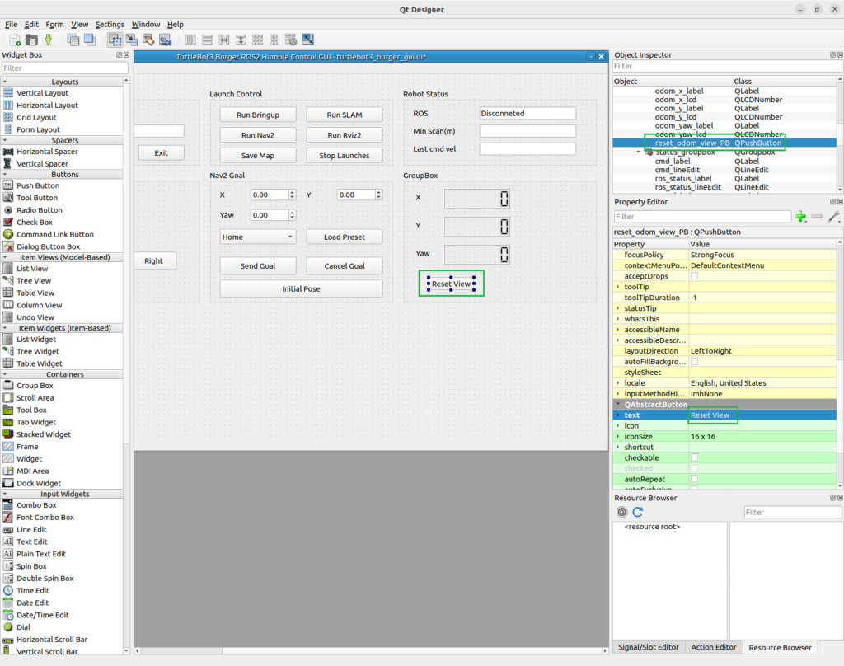Select Horizontal Spacer in Widget Box
The image size is (844, 666).
coord(47,152)
